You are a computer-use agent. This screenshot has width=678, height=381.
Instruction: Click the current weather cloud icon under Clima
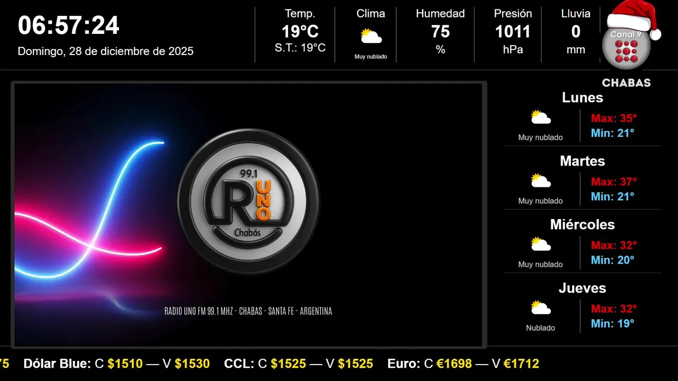[x=371, y=37]
